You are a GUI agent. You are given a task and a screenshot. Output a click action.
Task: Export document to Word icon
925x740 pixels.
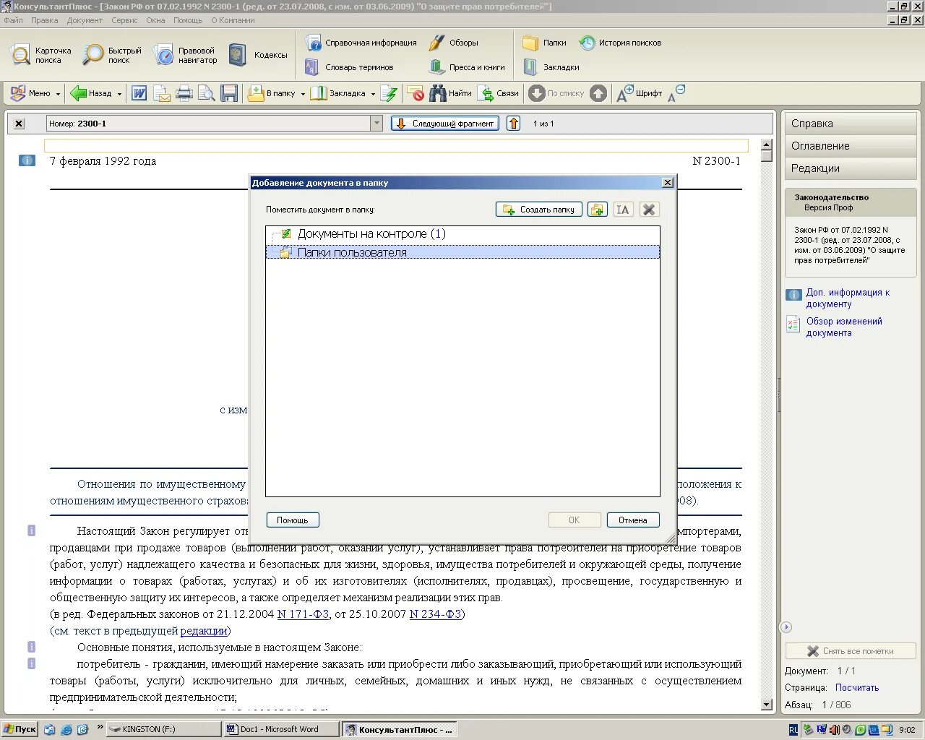point(139,93)
